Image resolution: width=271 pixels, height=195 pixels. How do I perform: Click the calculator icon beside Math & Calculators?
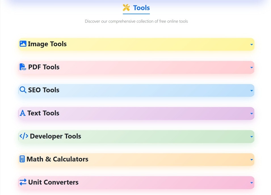[x=22, y=159]
